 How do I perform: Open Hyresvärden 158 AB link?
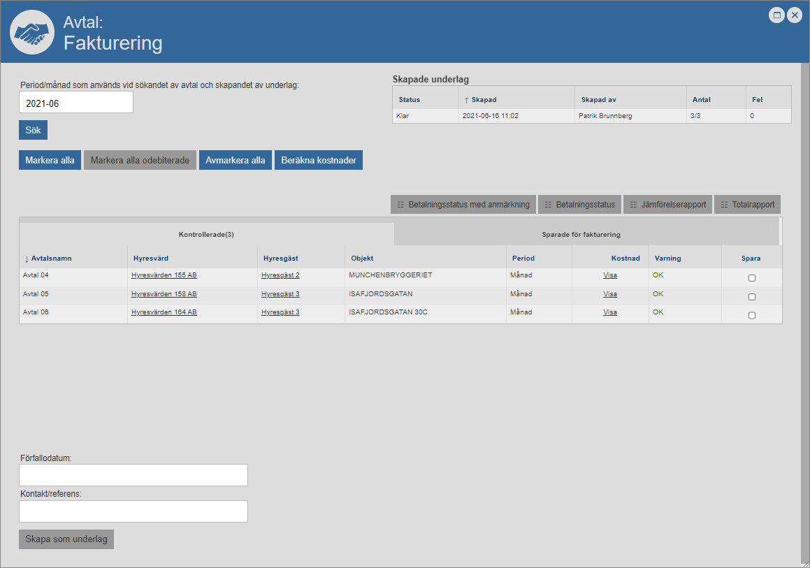coord(164,294)
